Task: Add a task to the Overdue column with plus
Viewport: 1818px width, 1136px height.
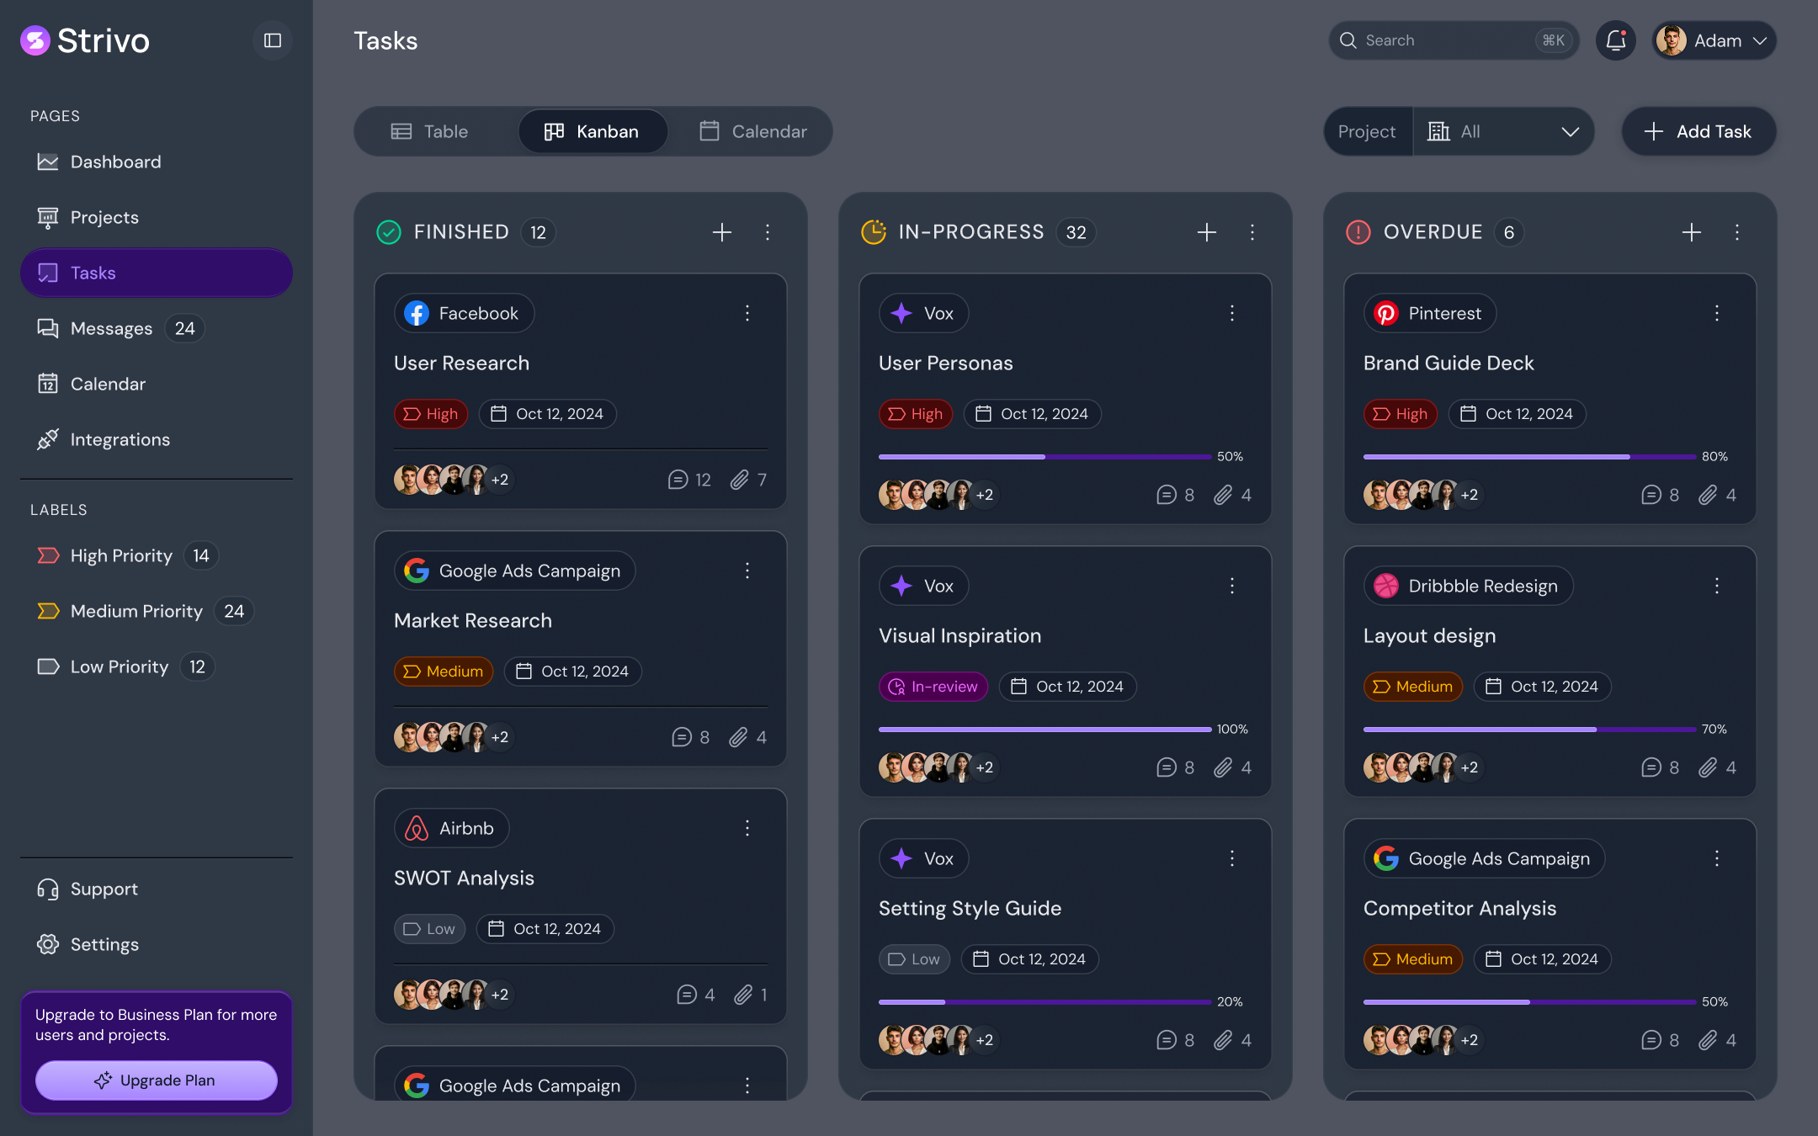Action: point(1692,232)
